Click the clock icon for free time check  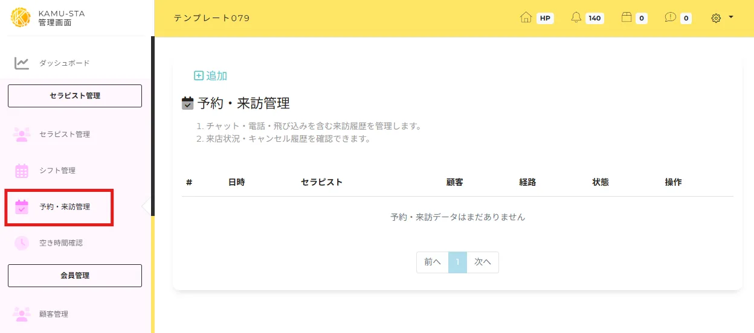pyautogui.click(x=22, y=243)
